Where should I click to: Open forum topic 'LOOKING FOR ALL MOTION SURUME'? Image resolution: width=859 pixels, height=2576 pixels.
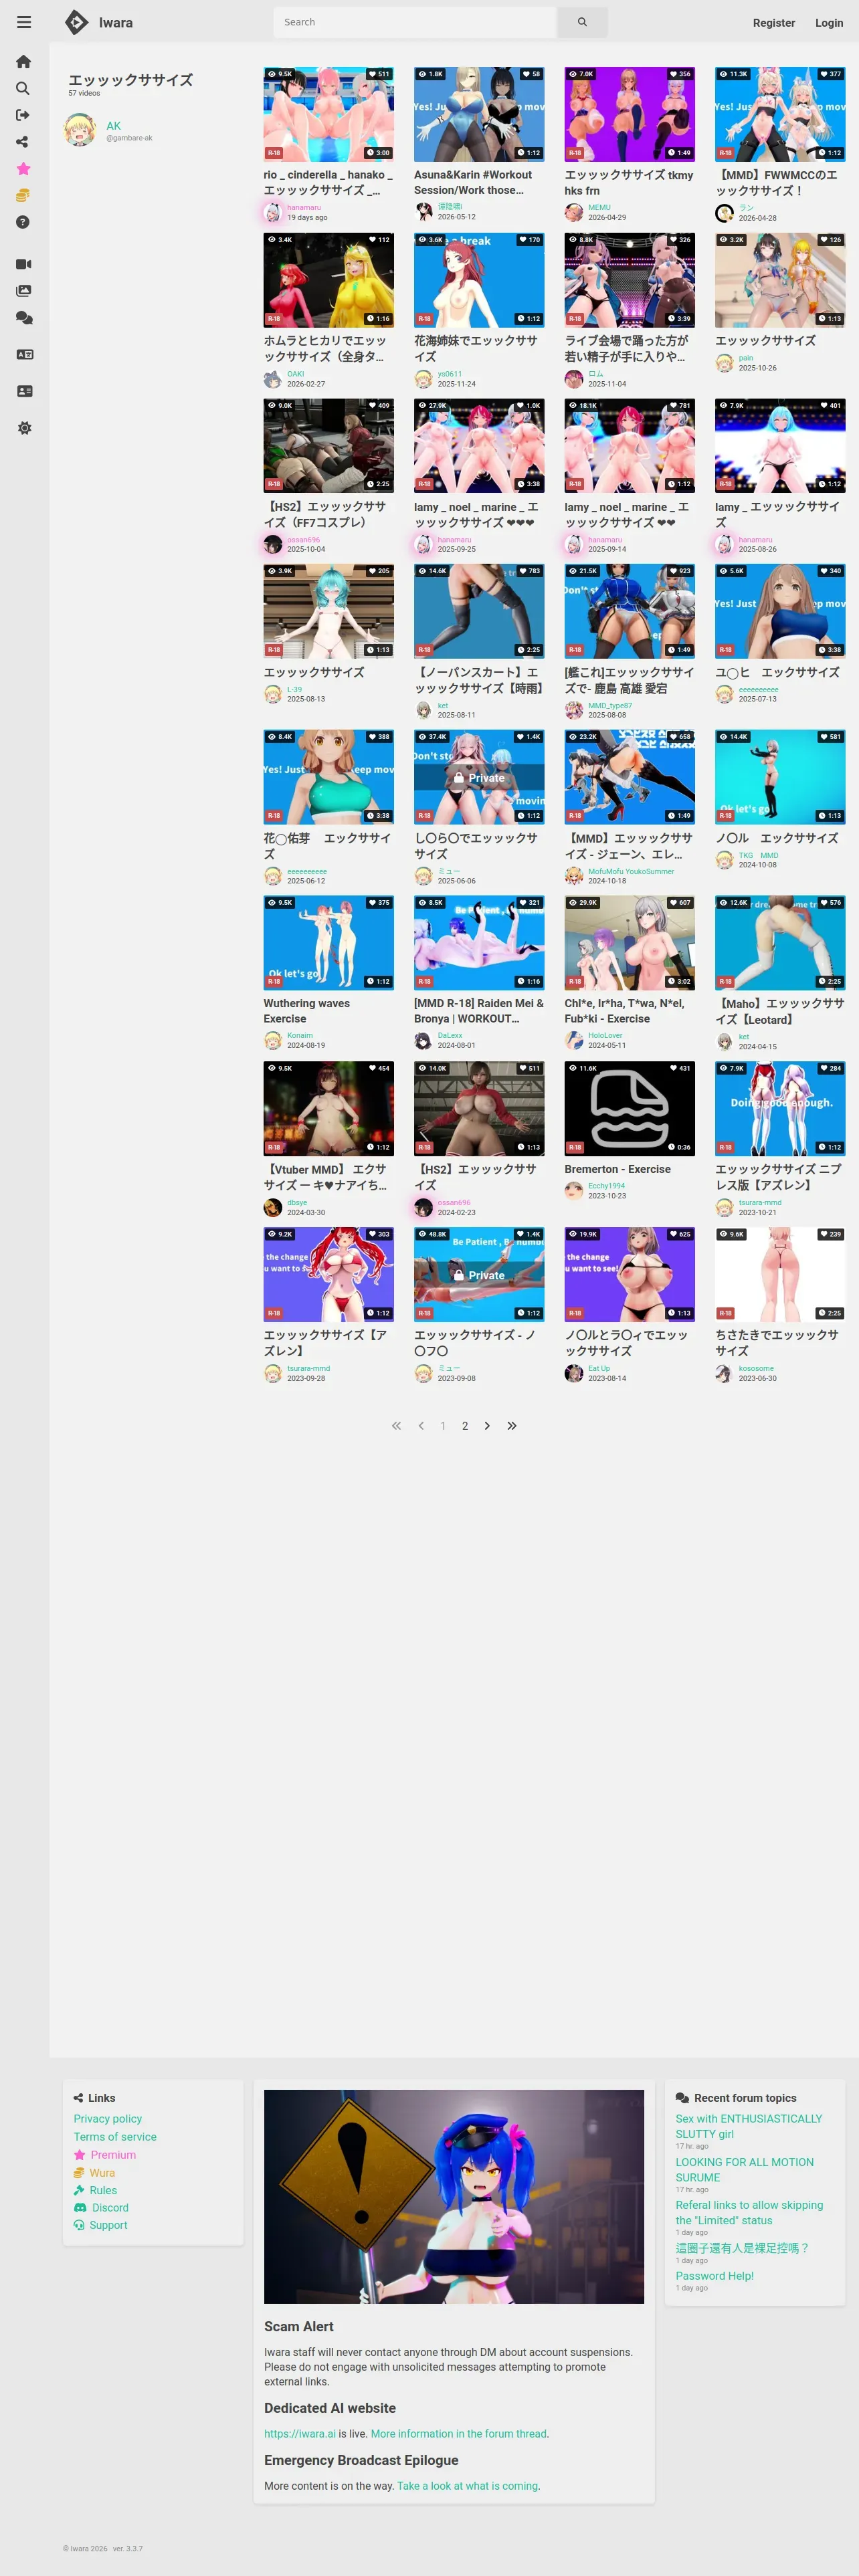(744, 2170)
